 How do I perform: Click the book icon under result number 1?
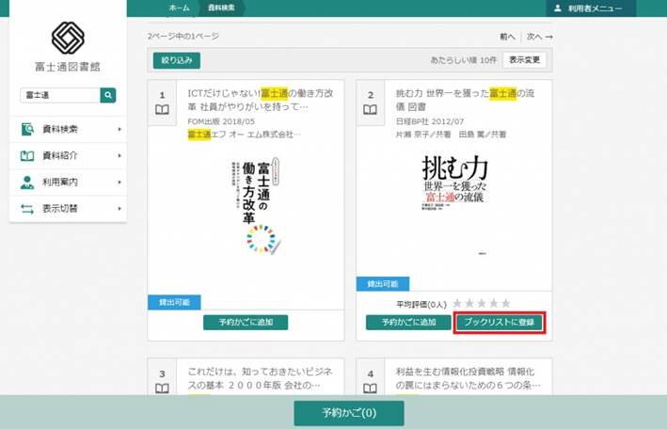click(162, 110)
